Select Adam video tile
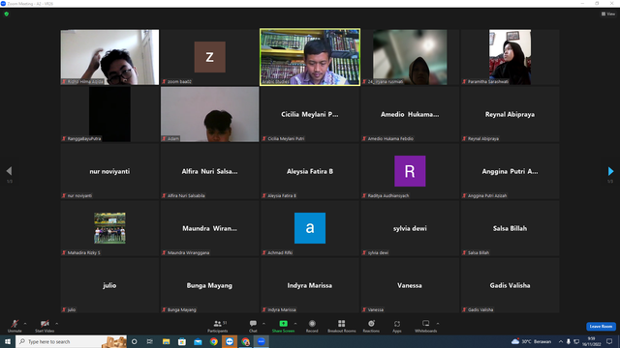 pos(210,114)
